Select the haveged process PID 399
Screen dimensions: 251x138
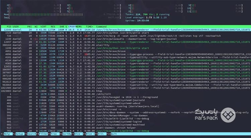point(126,97)
